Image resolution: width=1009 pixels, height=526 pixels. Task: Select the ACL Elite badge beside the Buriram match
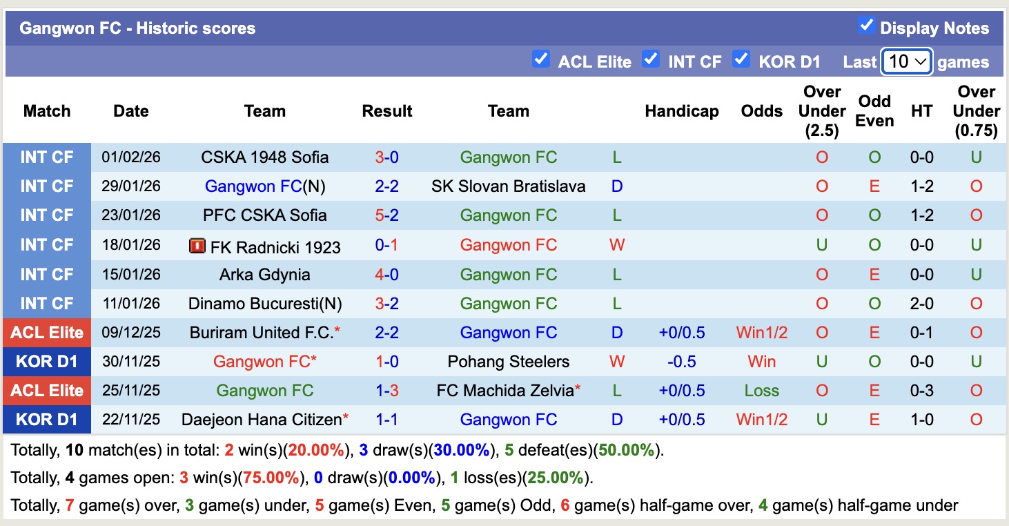46,332
